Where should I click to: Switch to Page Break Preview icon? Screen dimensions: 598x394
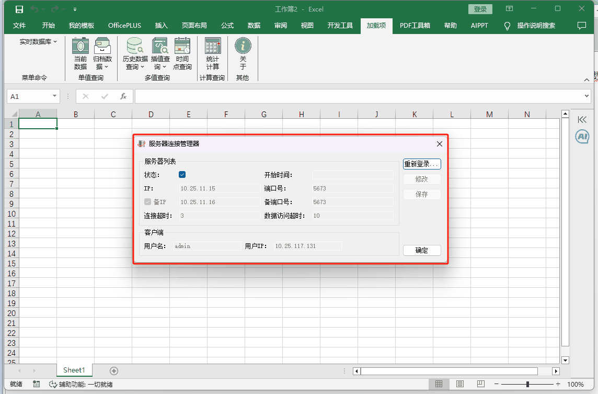(480, 384)
